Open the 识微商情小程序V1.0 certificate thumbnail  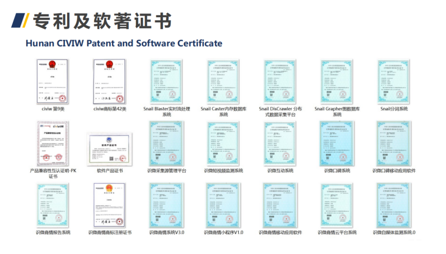223,205
